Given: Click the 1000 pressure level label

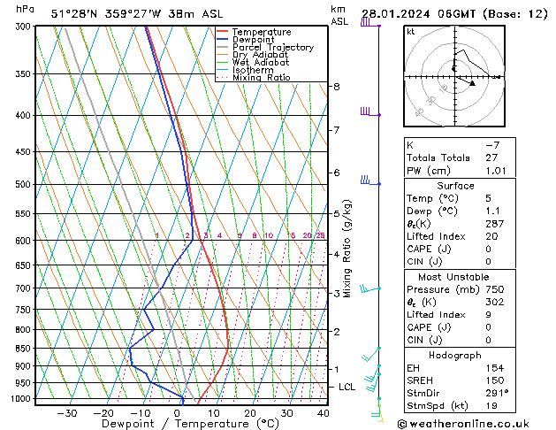Looking at the screenshot, I should pos(23,399).
